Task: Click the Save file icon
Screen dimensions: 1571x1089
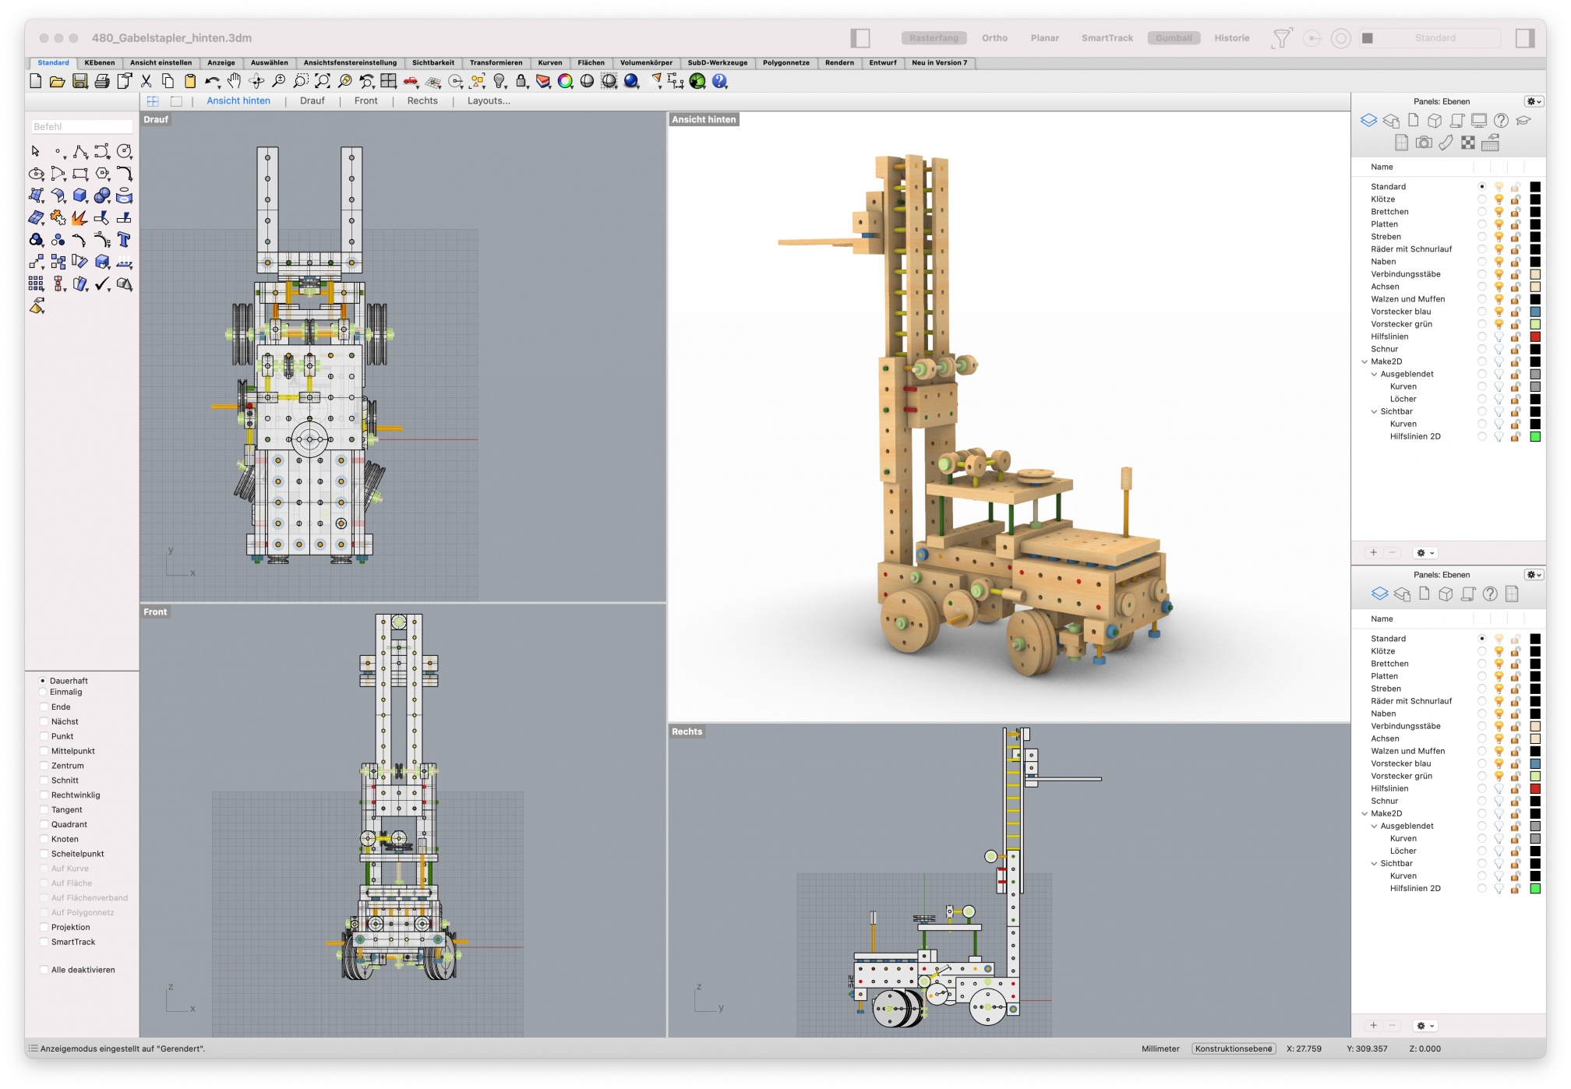Action: [x=79, y=81]
